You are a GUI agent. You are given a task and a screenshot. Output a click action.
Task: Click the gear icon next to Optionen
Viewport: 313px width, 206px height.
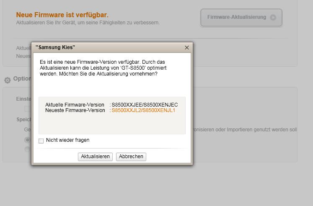point(8,80)
